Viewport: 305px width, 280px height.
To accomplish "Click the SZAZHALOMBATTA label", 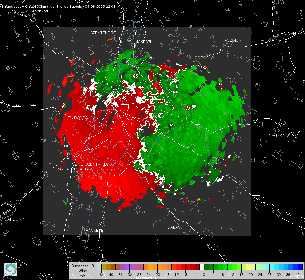I will pos(72,169).
